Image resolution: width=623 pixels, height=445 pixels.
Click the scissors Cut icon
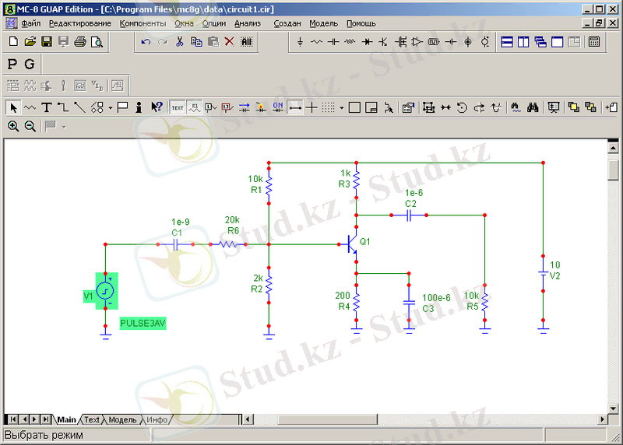click(179, 41)
